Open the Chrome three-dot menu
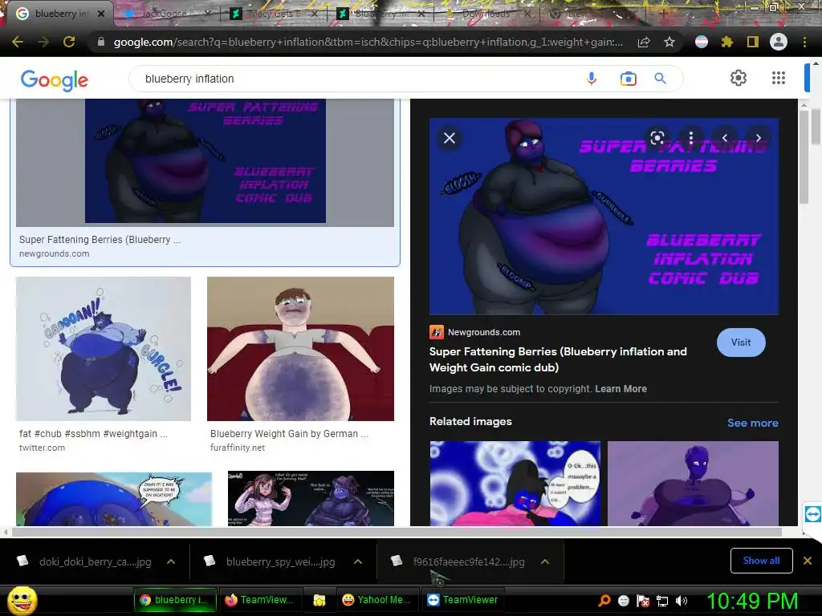Viewport: 822px width, 616px height. click(x=804, y=42)
